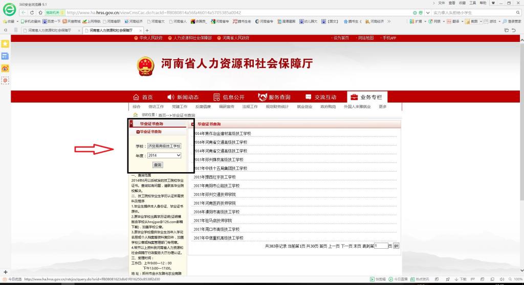Open 网站地图 link
This screenshot has width=524, height=285.
point(365,38)
